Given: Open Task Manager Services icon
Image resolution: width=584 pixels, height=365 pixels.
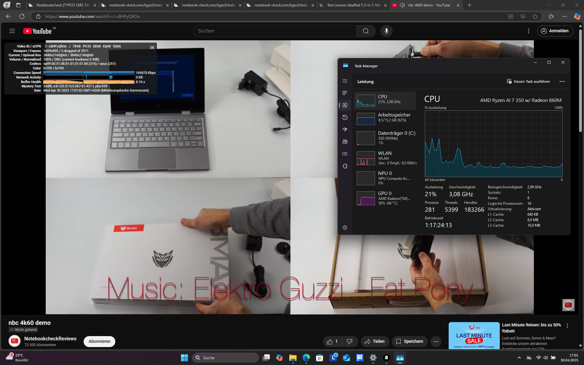Looking at the screenshot, I should pyautogui.click(x=345, y=166).
